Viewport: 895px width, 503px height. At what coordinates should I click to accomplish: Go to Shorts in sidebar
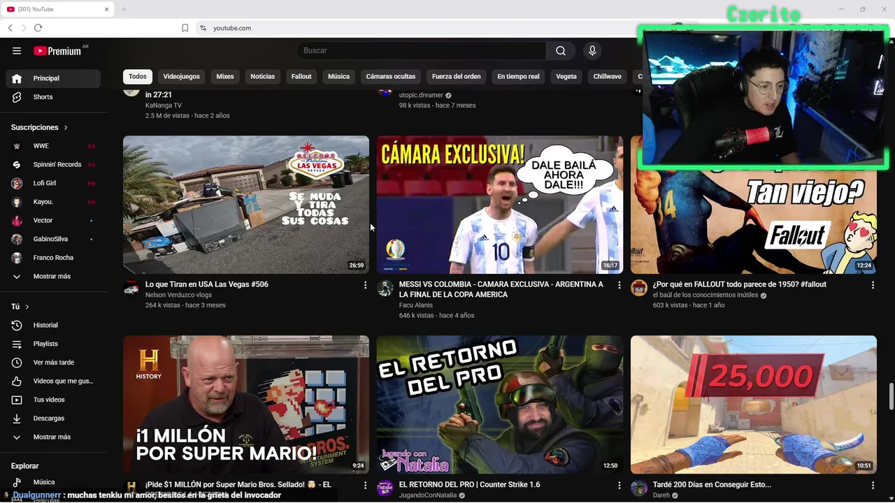pos(53,97)
